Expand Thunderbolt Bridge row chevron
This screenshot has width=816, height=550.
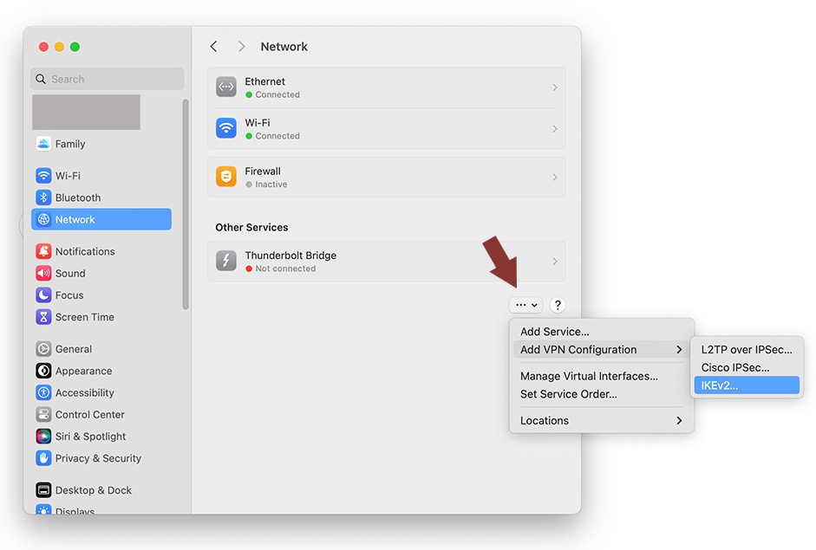pyautogui.click(x=555, y=261)
